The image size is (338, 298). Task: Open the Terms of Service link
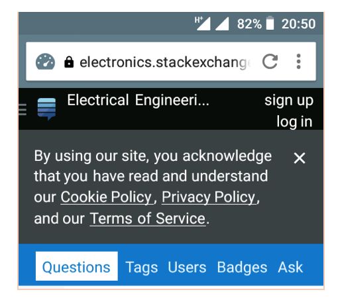148,219
